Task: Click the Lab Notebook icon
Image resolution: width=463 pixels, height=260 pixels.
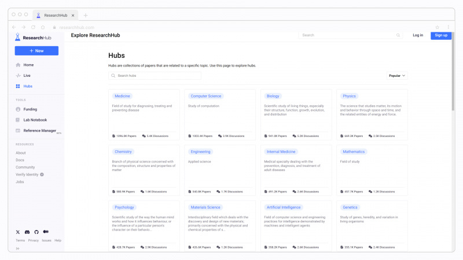Action: 18,120
